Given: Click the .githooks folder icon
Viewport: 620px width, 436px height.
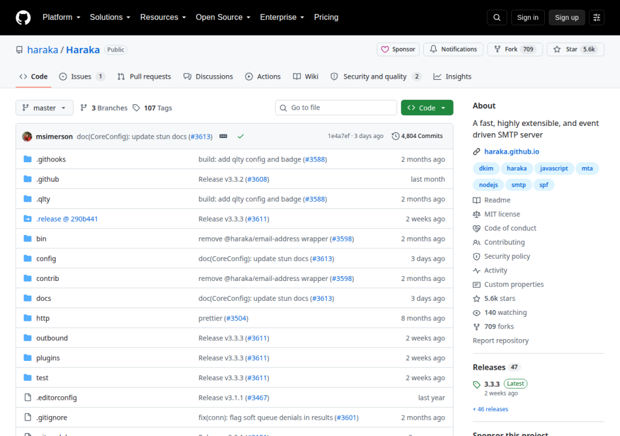Looking at the screenshot, I should [27, 159].
